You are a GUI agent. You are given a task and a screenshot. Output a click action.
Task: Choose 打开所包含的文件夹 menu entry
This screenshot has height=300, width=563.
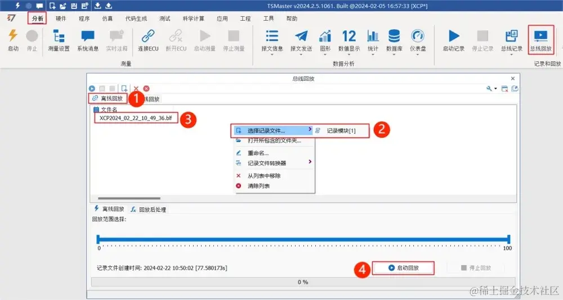coord(274,140)
